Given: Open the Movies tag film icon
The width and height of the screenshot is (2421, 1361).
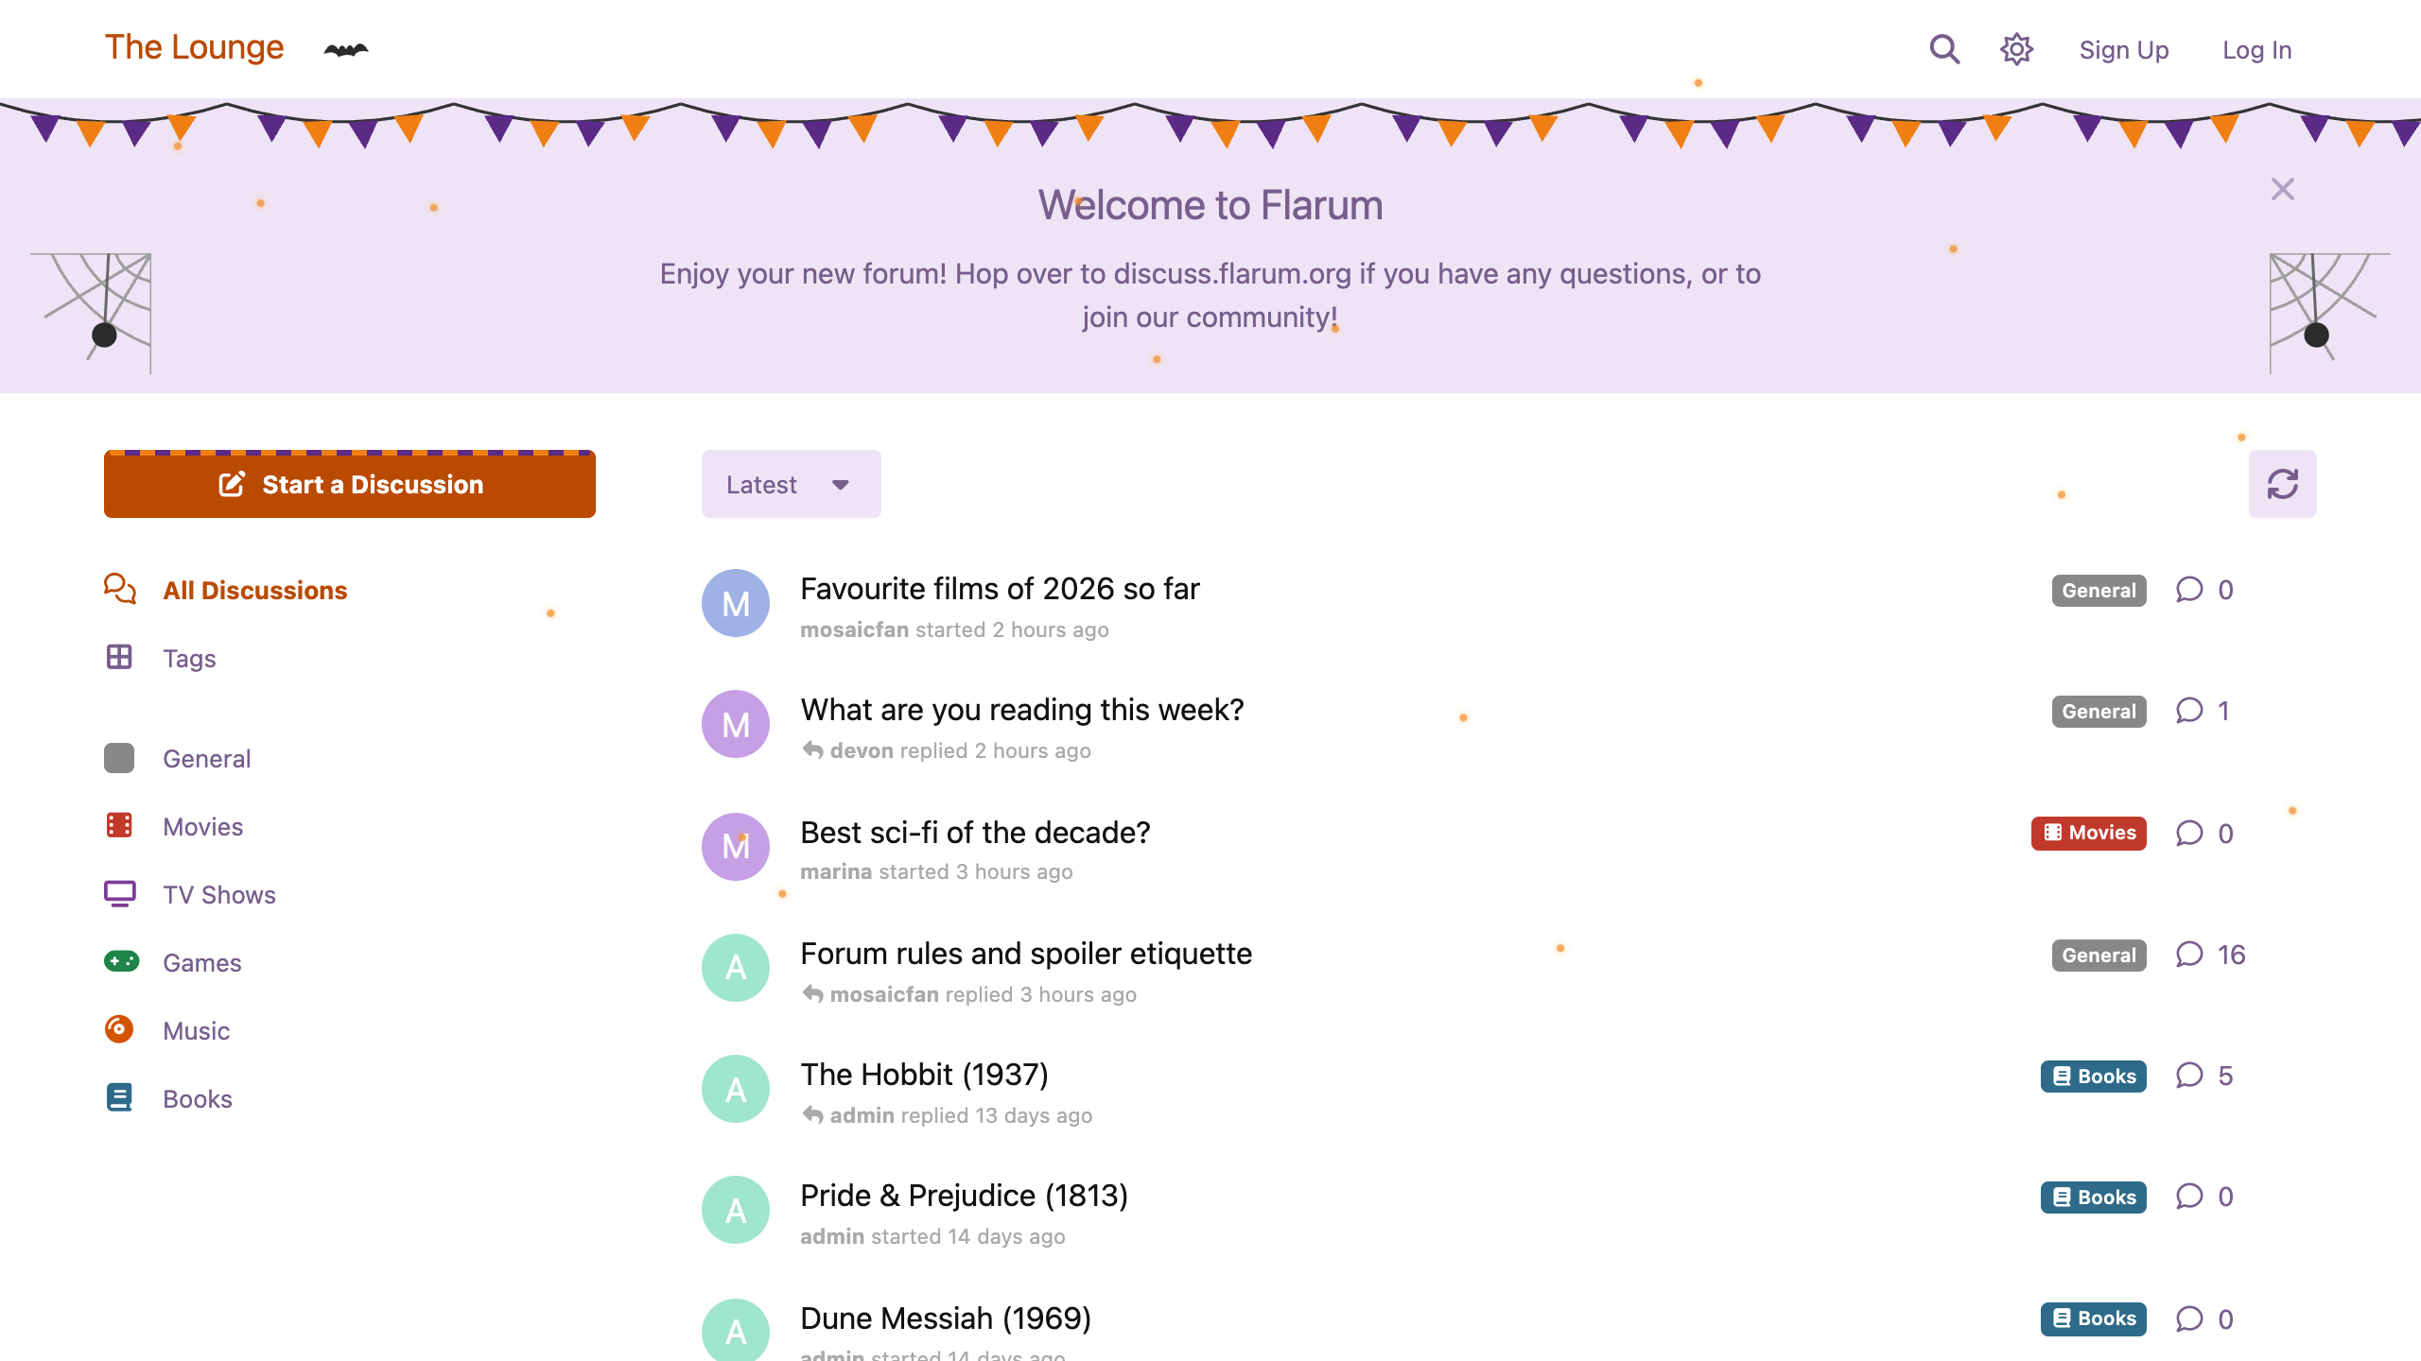Looking at the screenshot, I should (x=119, y=825).
